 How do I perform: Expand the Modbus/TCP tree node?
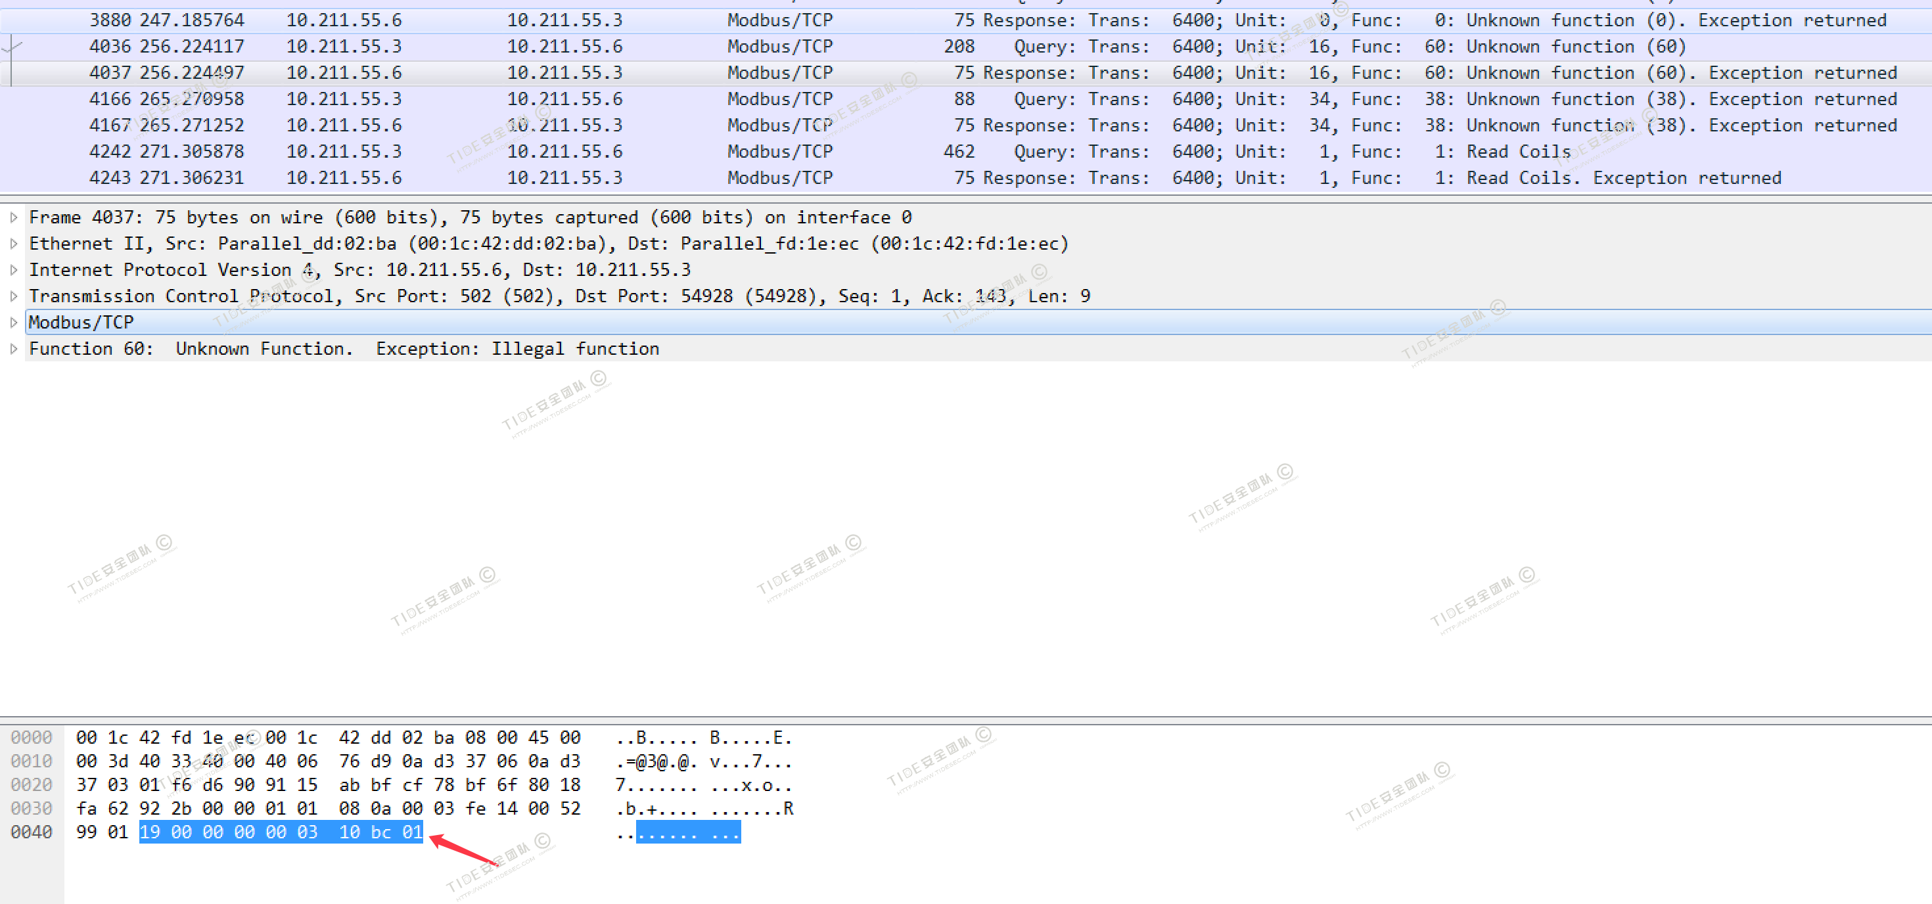14,323
